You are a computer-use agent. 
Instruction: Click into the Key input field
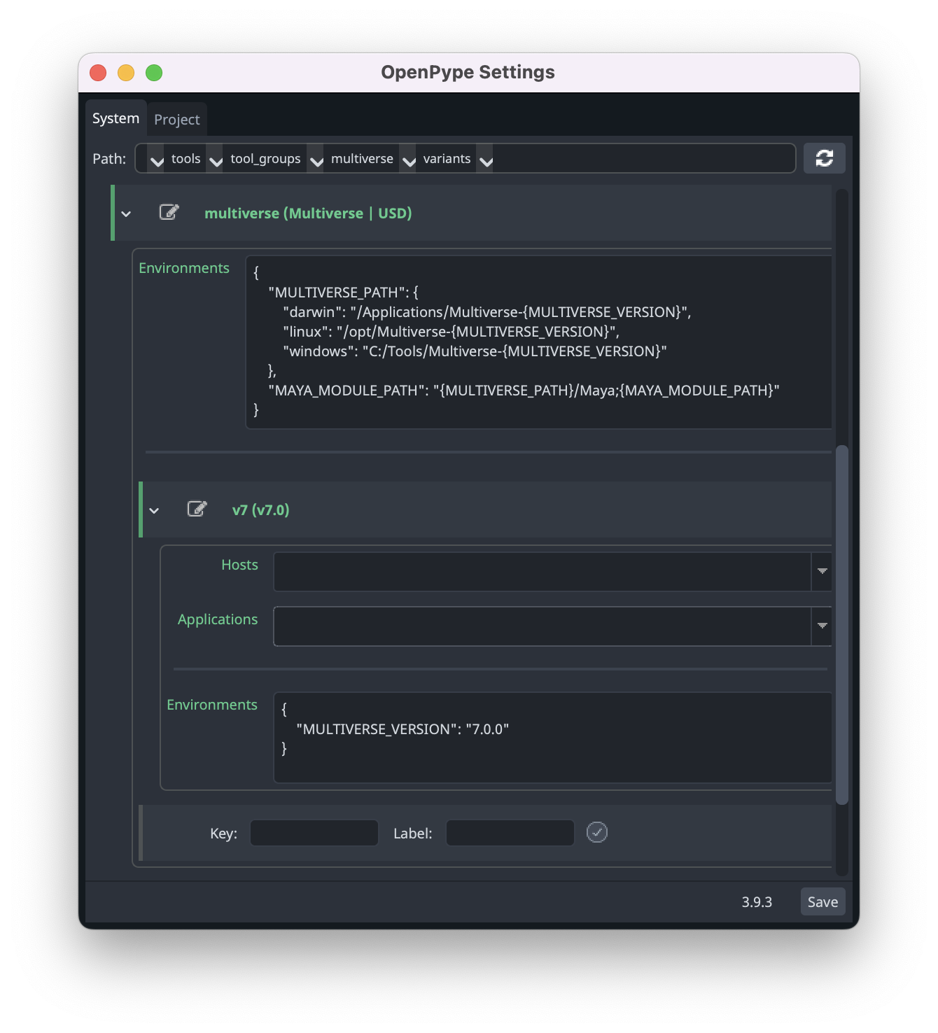coord(314,833)
